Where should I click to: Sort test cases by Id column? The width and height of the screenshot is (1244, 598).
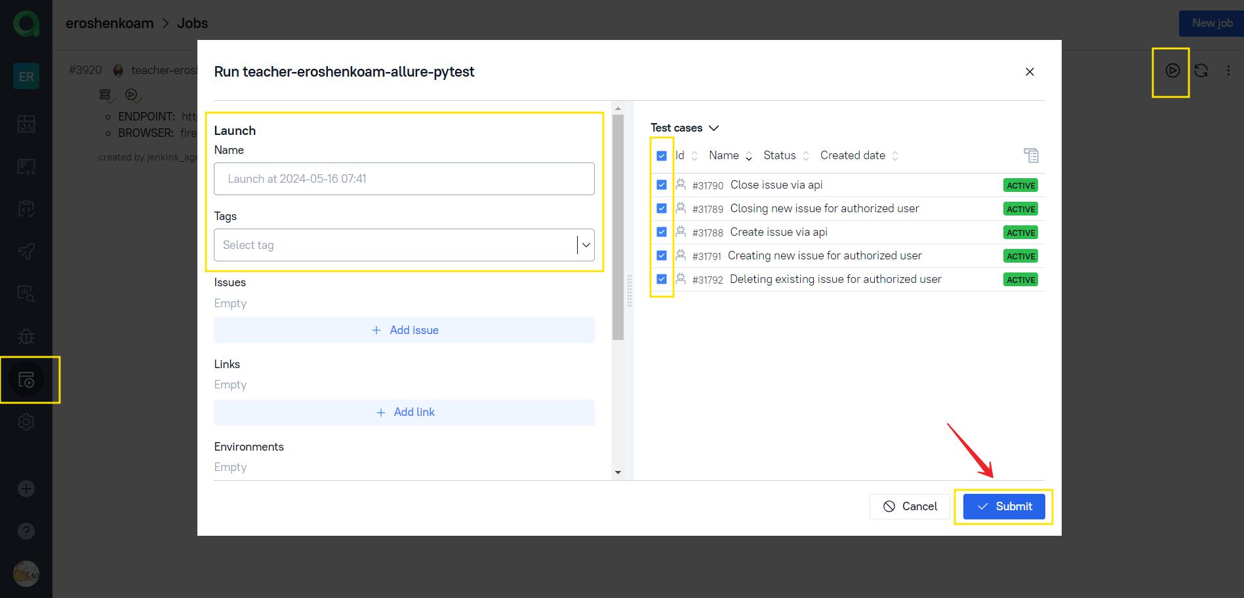687,155
